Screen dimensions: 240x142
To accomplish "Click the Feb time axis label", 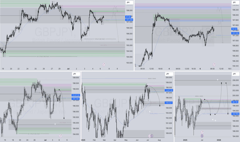I will [x=94, y=140].
